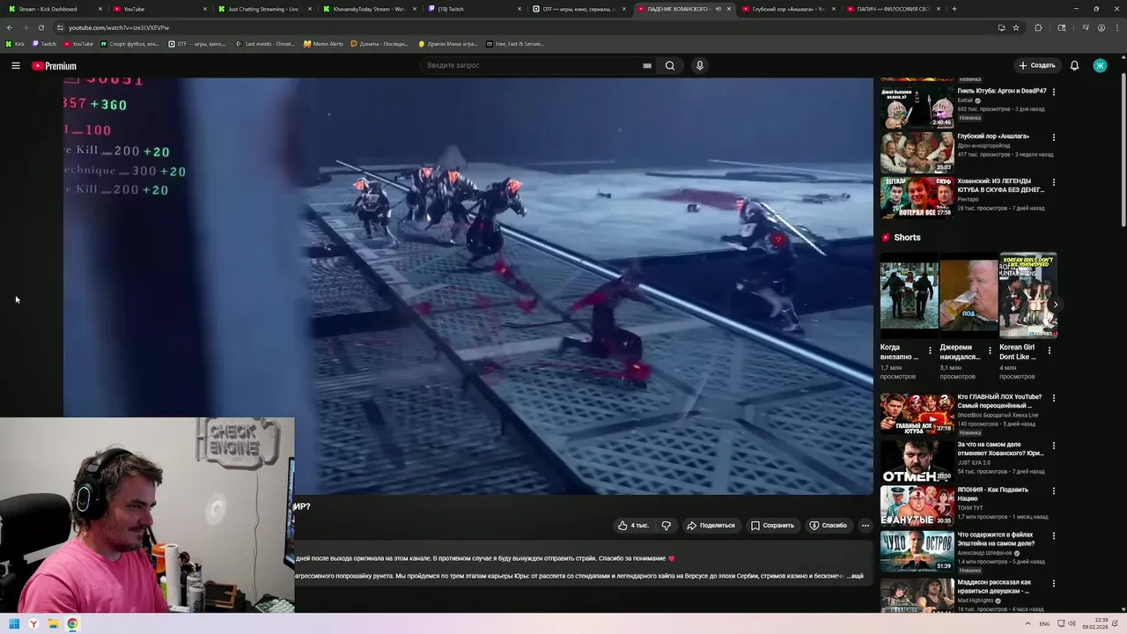Open options for Хованский: ИЗ ЛЕГЕНДЫ video
This screenshot has height=634, width=1127.
point(1054,183)
